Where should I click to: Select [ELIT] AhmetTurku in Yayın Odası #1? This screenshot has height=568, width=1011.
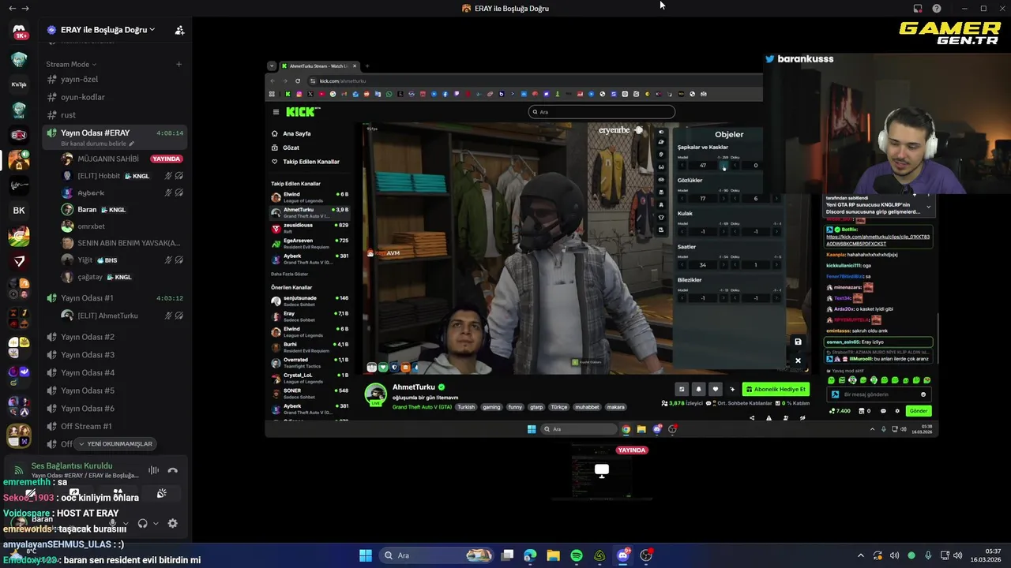pos(122,316)
